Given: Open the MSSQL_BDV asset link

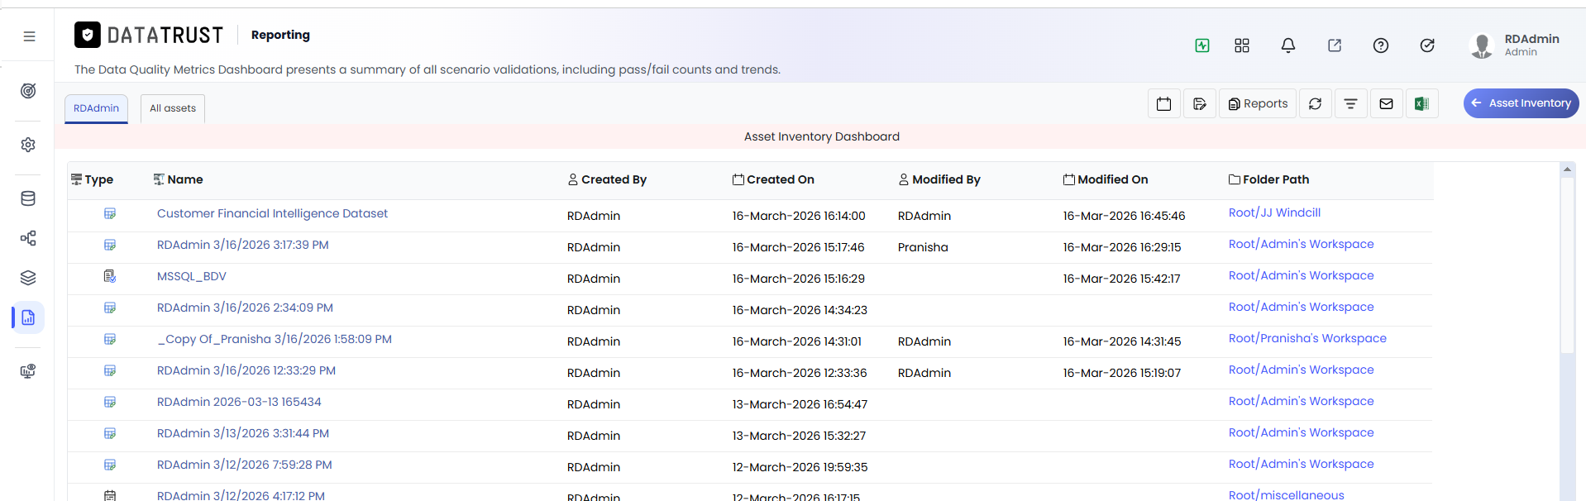Looking at the screenshot, I should [192, 276].
